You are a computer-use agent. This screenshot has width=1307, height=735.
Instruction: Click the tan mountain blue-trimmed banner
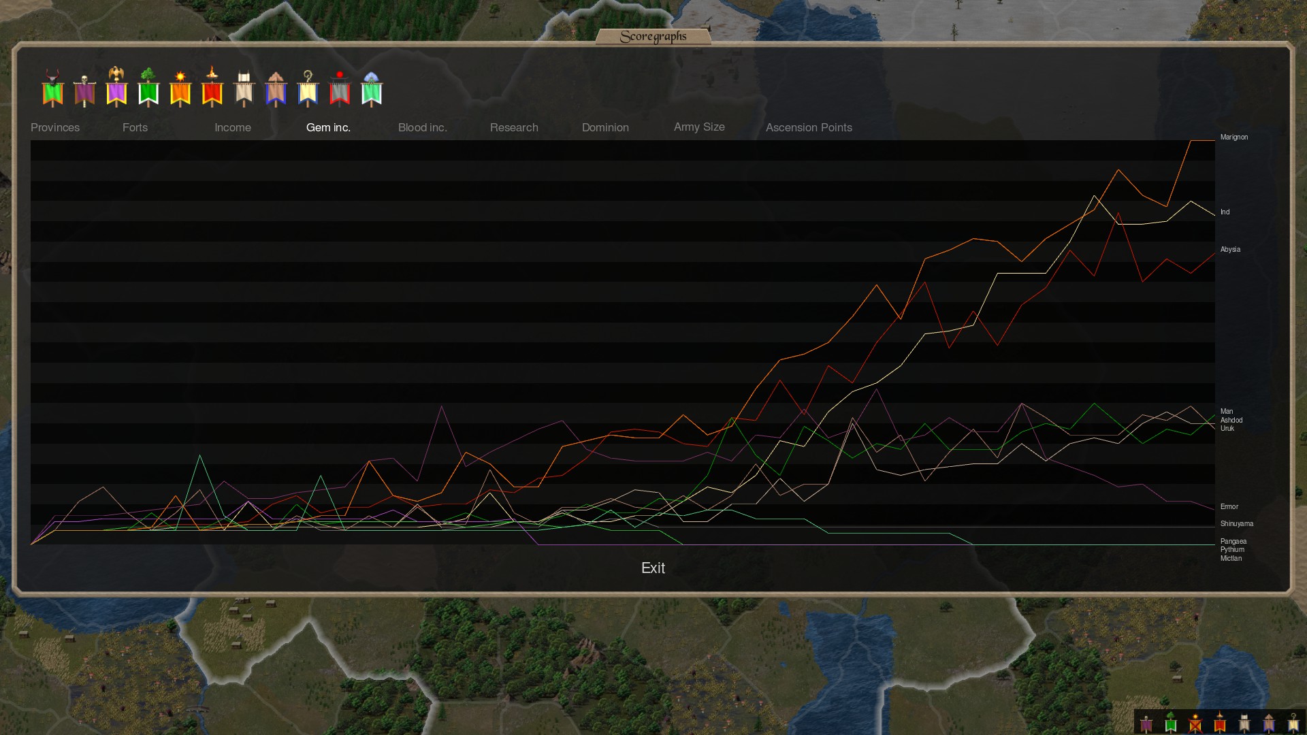click(276, 90)
